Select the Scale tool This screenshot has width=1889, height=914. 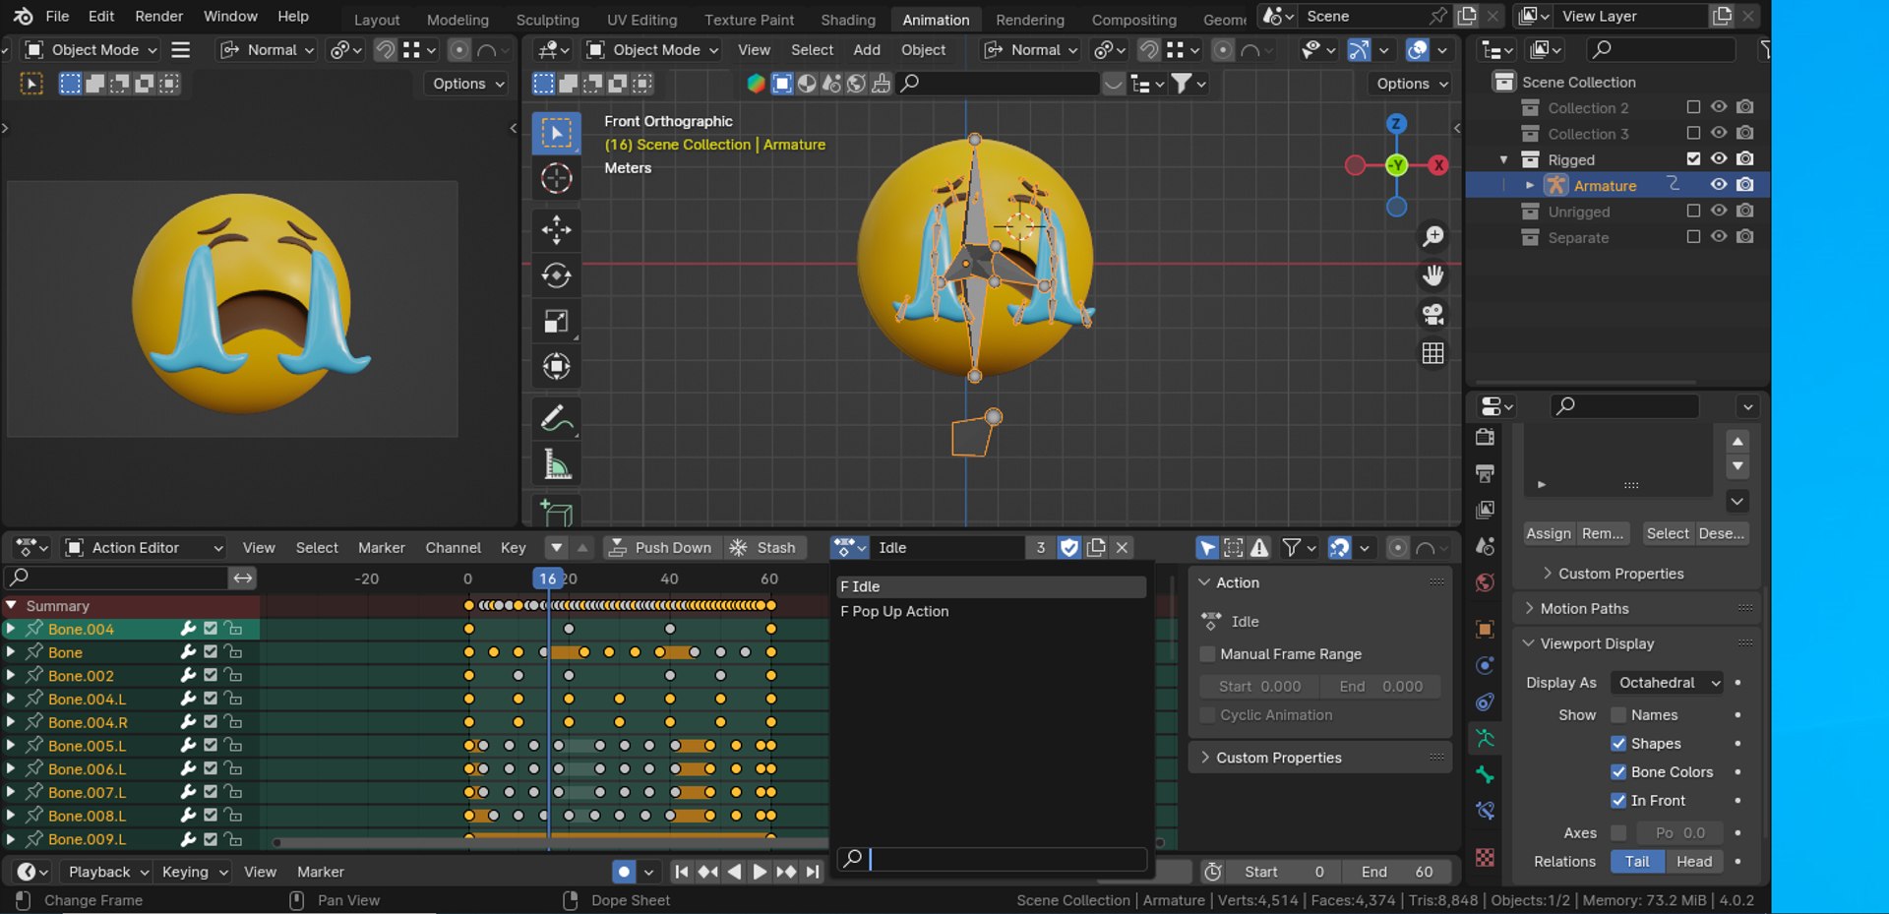coord(556,322)
